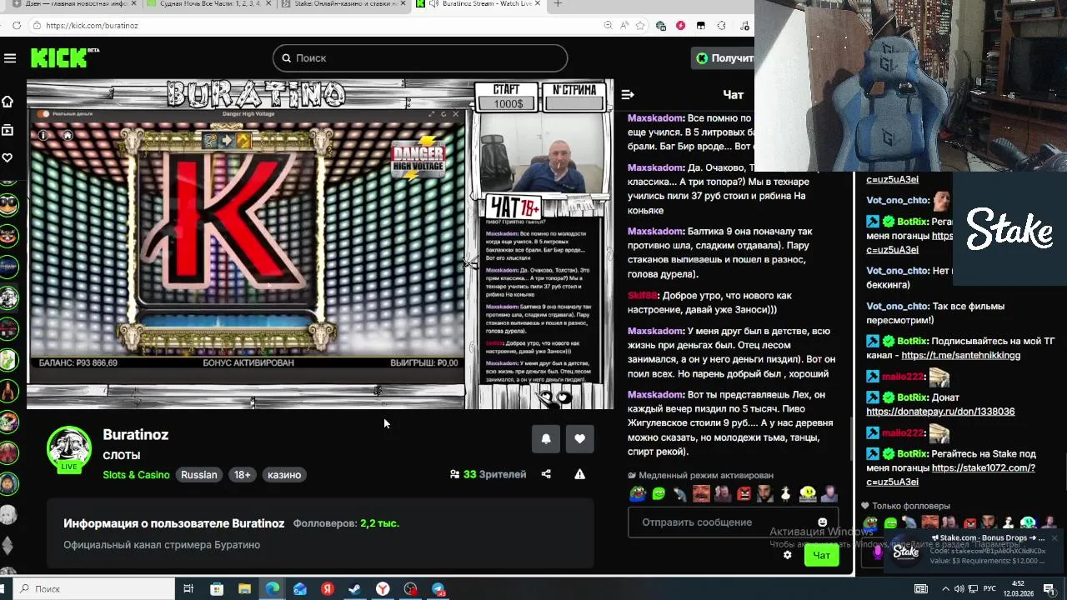Click the microphone icon in right chat

(877, 552)
